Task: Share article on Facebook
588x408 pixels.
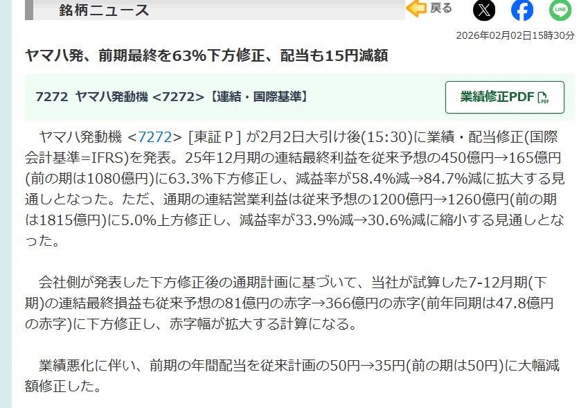Action: 522,10
